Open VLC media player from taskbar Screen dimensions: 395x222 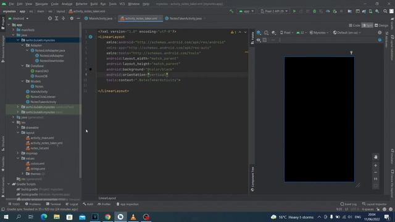coord(133,217)
